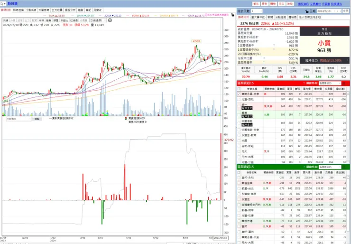Expand the dropdown arrow beside the search icon
This screenshot has height=244, width=351.
point(5,4)
